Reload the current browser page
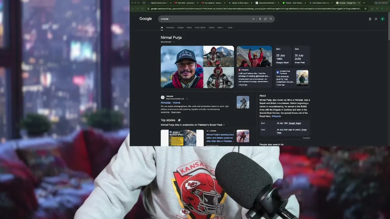This screenshot has width=390, height=219. (x=142, y=9)
